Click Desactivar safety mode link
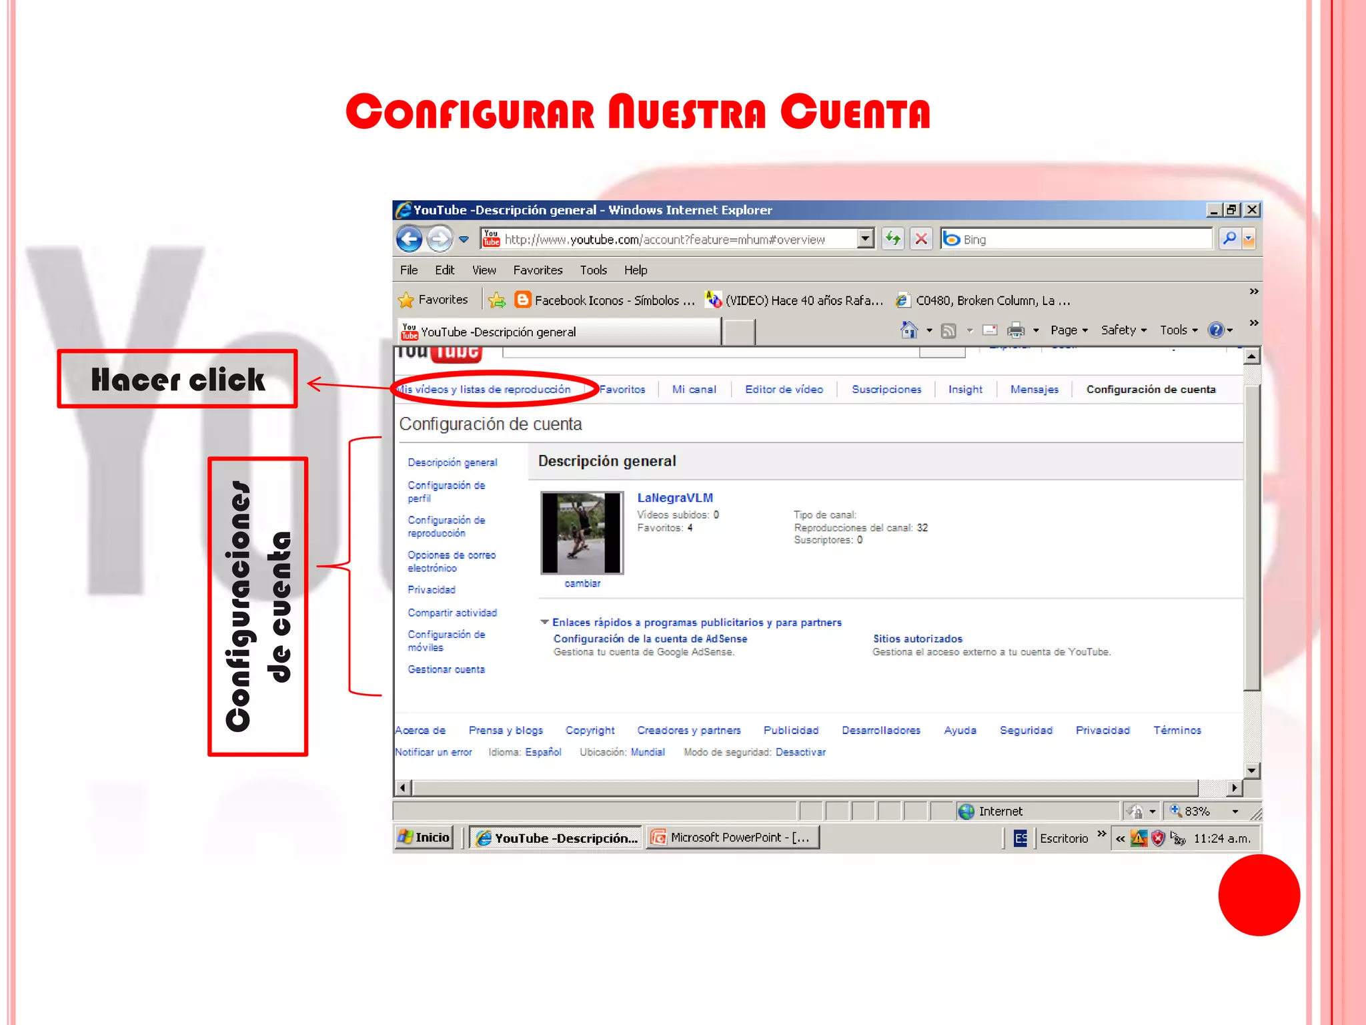The width and height of the screenshot is (1366, 1025). click(x=800, y=752)
